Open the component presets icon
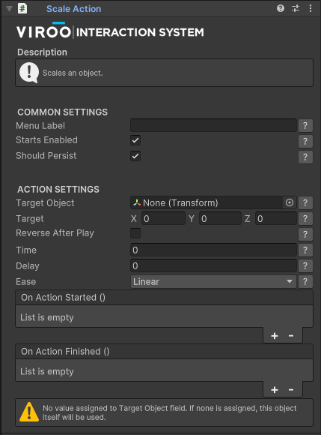The height and width of the screenshot is (435, 321). (296, 8)
